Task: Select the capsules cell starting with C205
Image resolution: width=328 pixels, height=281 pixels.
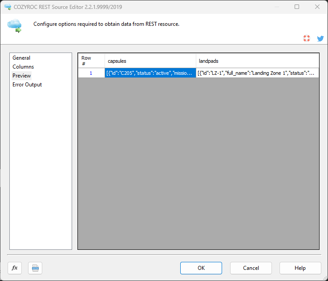Action: point(150,73)
